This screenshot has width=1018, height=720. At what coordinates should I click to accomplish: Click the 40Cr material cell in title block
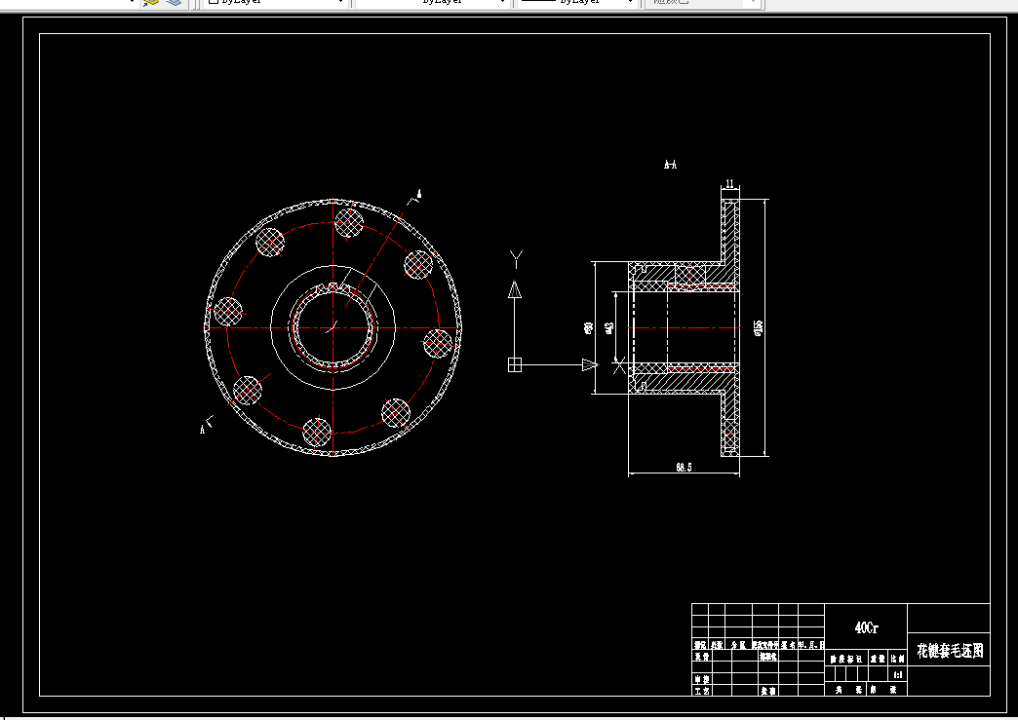click(x=866, y=627)
